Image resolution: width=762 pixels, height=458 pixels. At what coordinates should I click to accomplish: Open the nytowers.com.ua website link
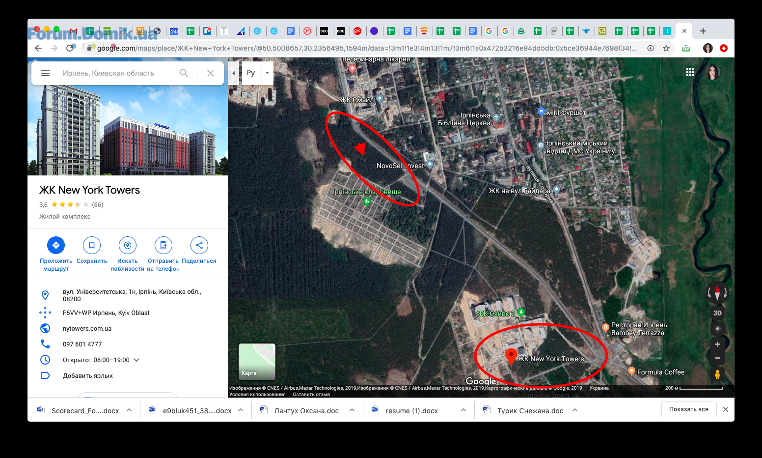[x=87, y=329]
